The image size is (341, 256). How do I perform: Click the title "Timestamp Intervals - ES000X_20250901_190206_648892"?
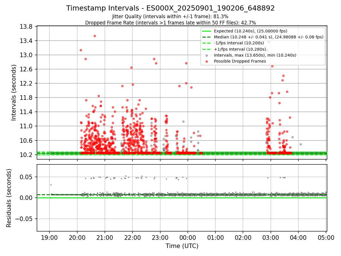pos(170,8)
